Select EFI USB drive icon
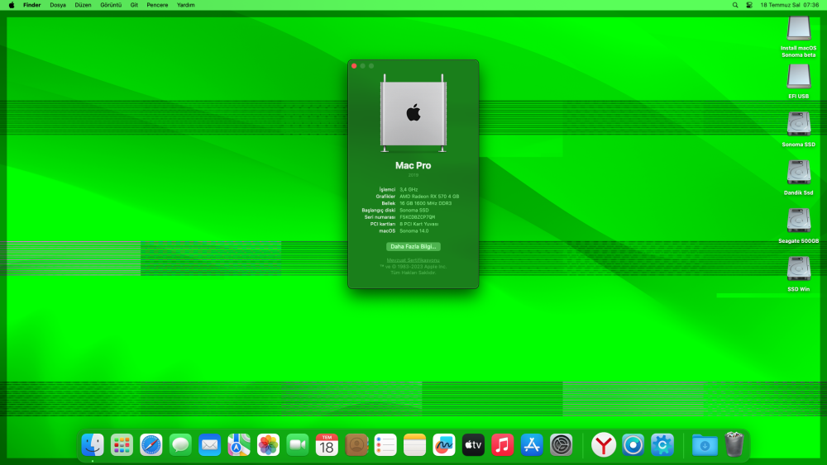Viewport: 827px width, 465px height. tap(799, 81)
